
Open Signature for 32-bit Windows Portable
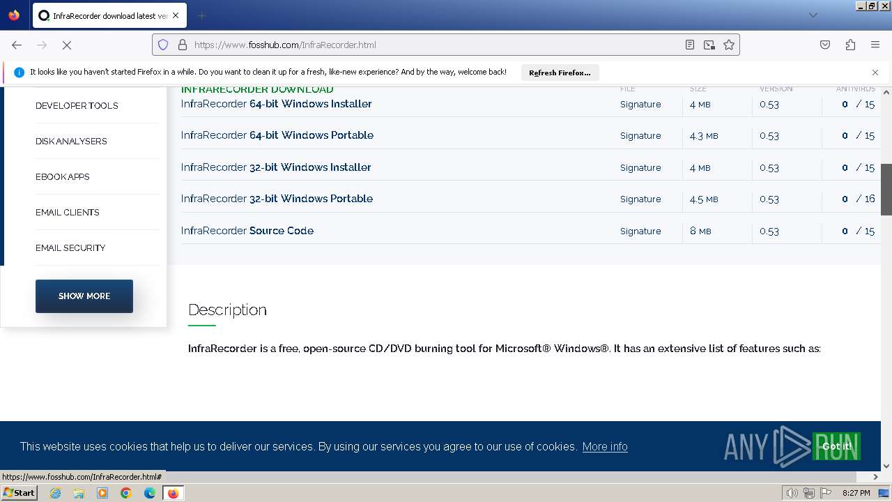[x=640, y=199]
